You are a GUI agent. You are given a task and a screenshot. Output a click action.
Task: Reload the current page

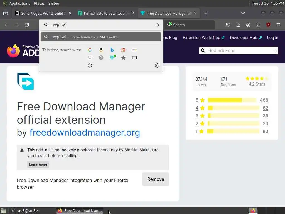(27, 25)
